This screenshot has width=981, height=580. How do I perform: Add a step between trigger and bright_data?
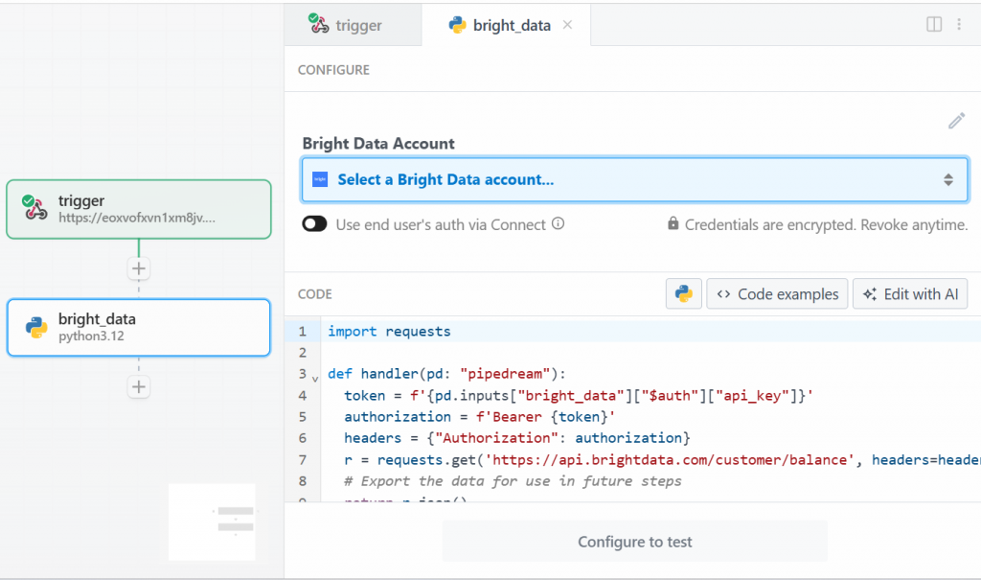click(138, 268)
